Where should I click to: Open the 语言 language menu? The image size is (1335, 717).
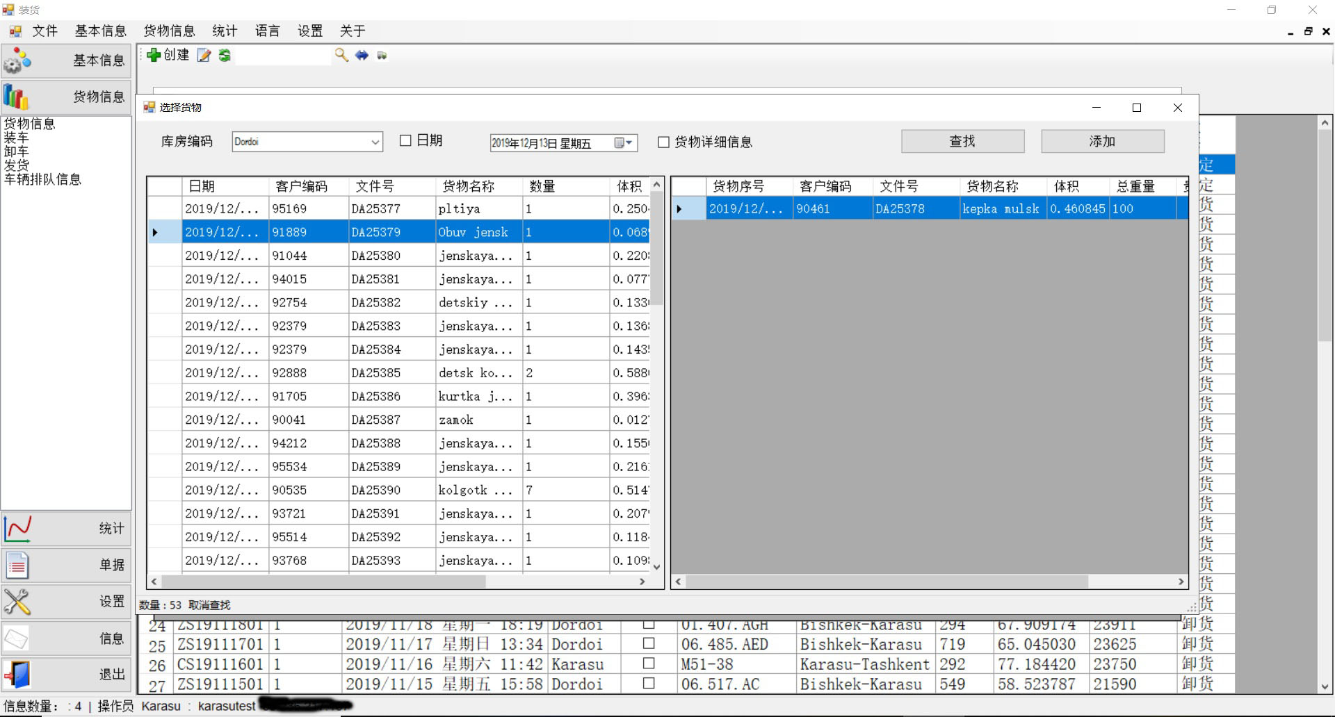pyautogui.click(x=267, y=31)
